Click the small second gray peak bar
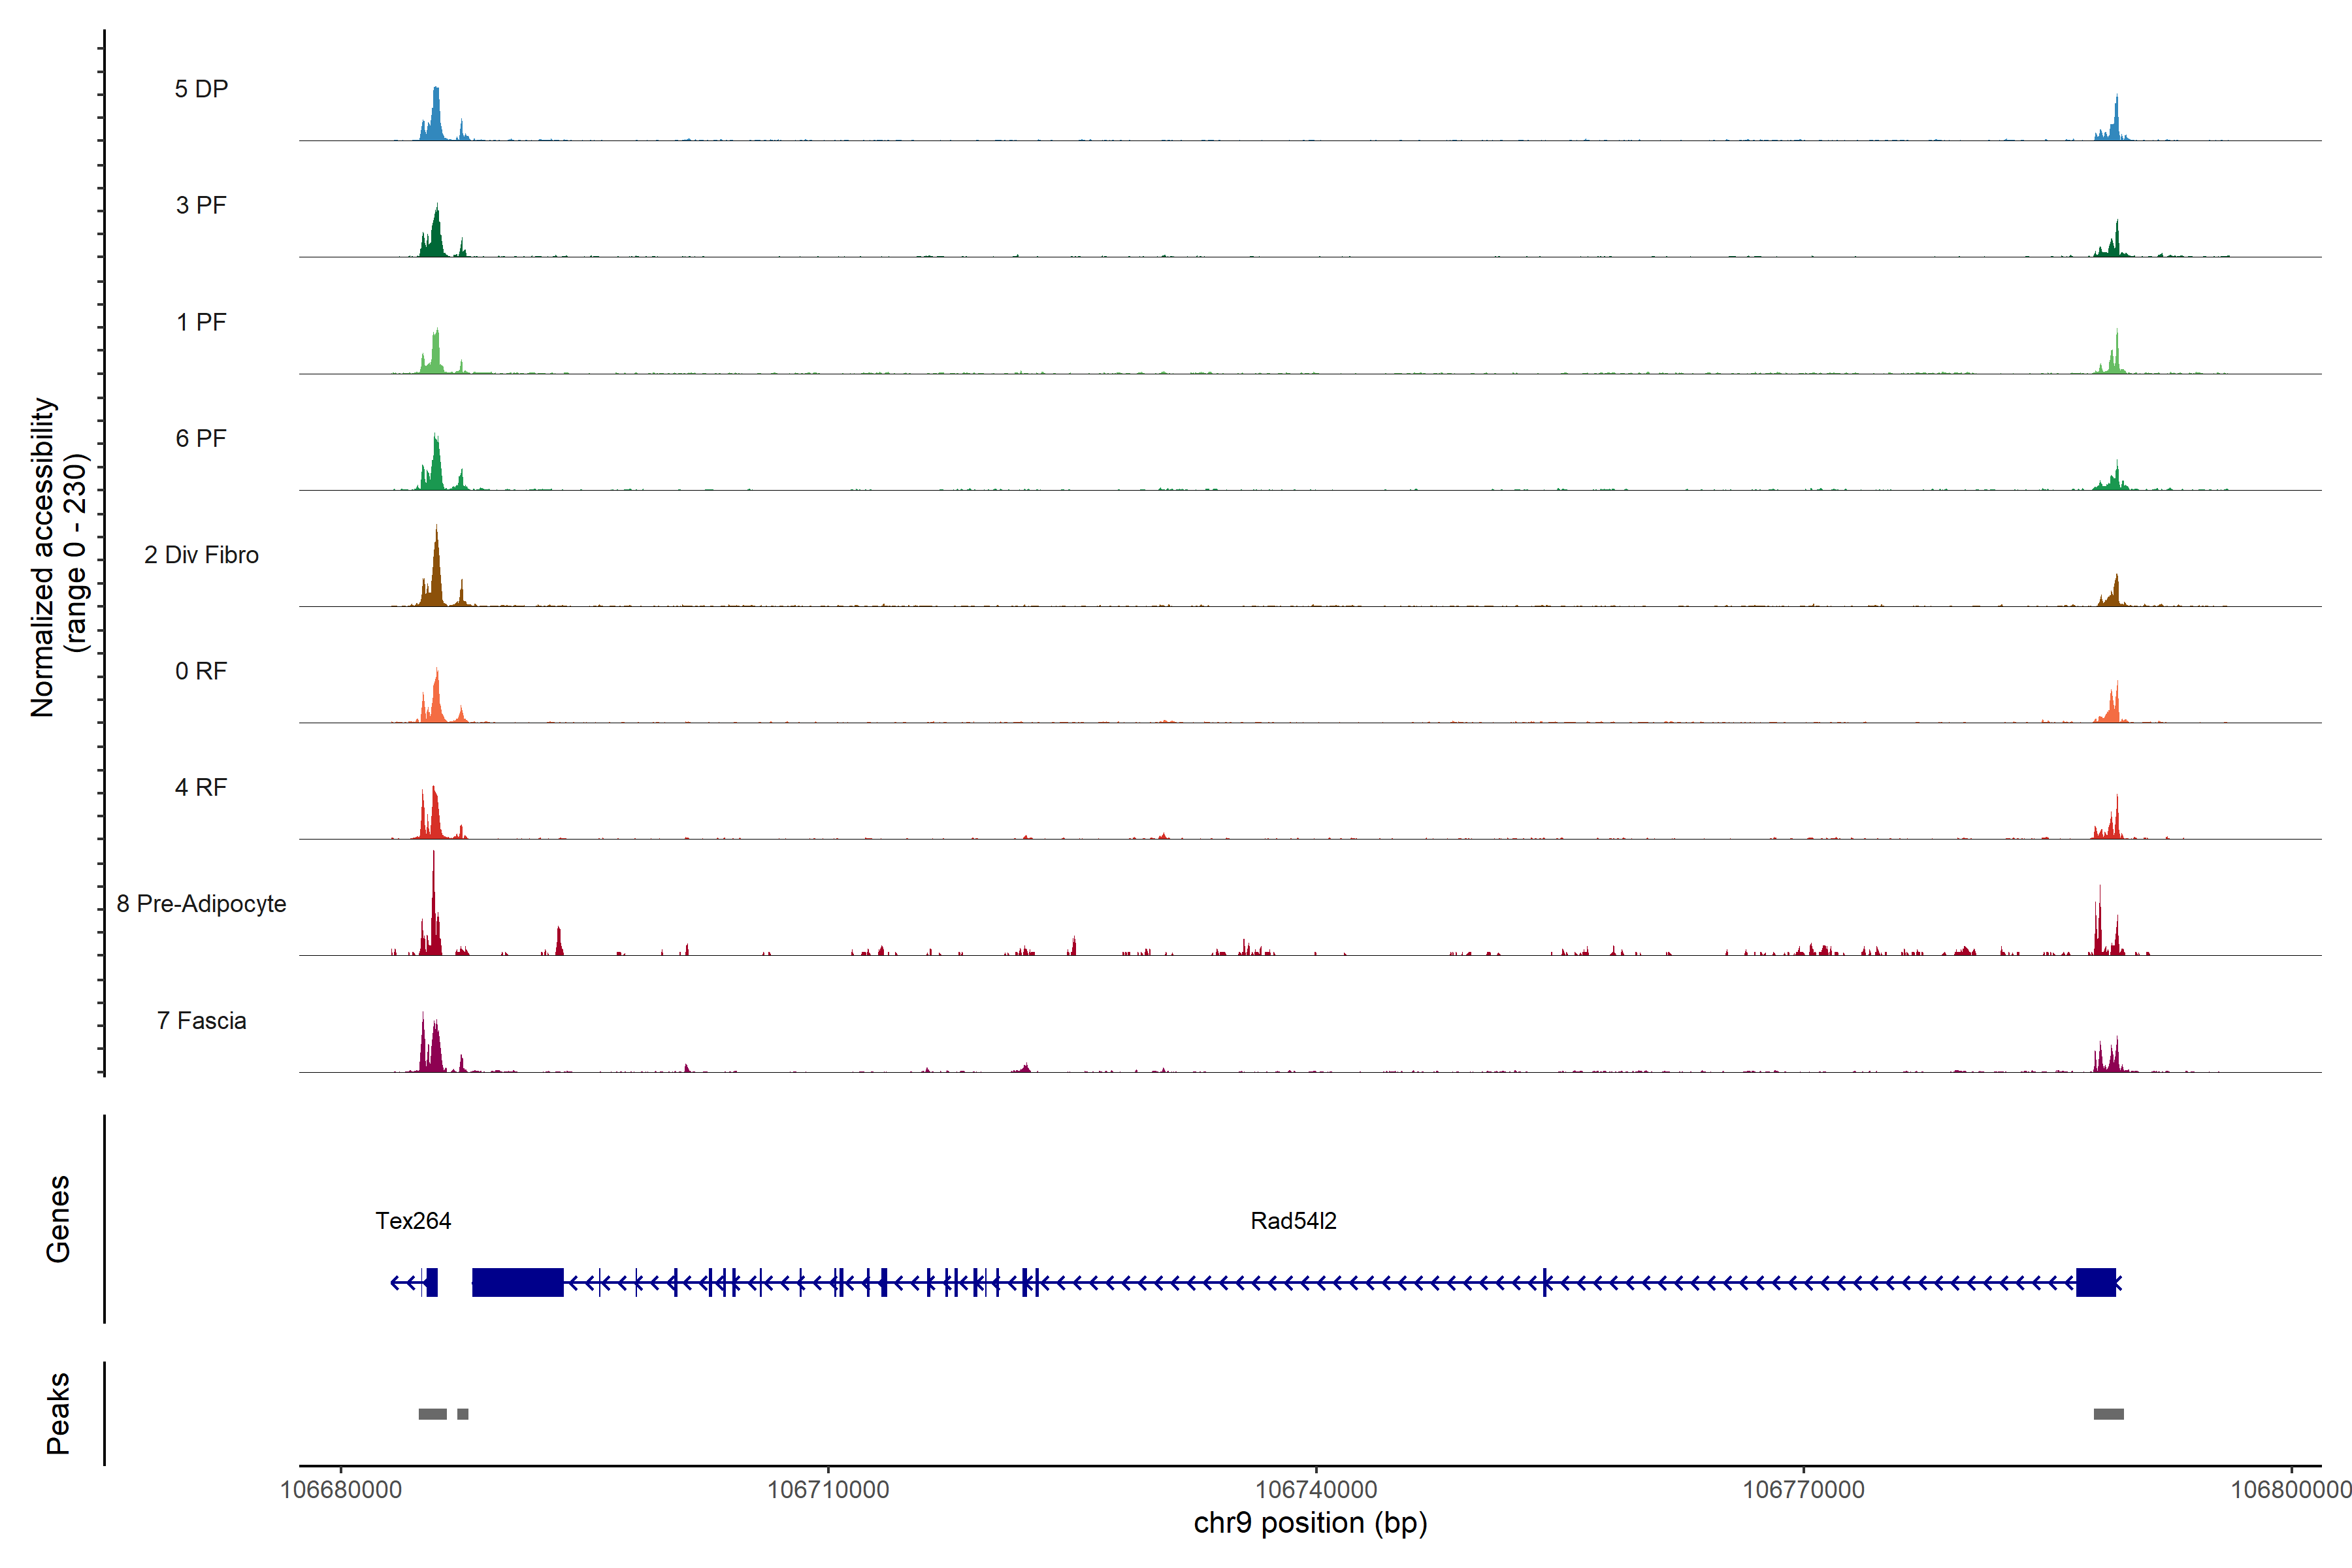This screenshot has width=2352, height=1568. [462, 1414]
